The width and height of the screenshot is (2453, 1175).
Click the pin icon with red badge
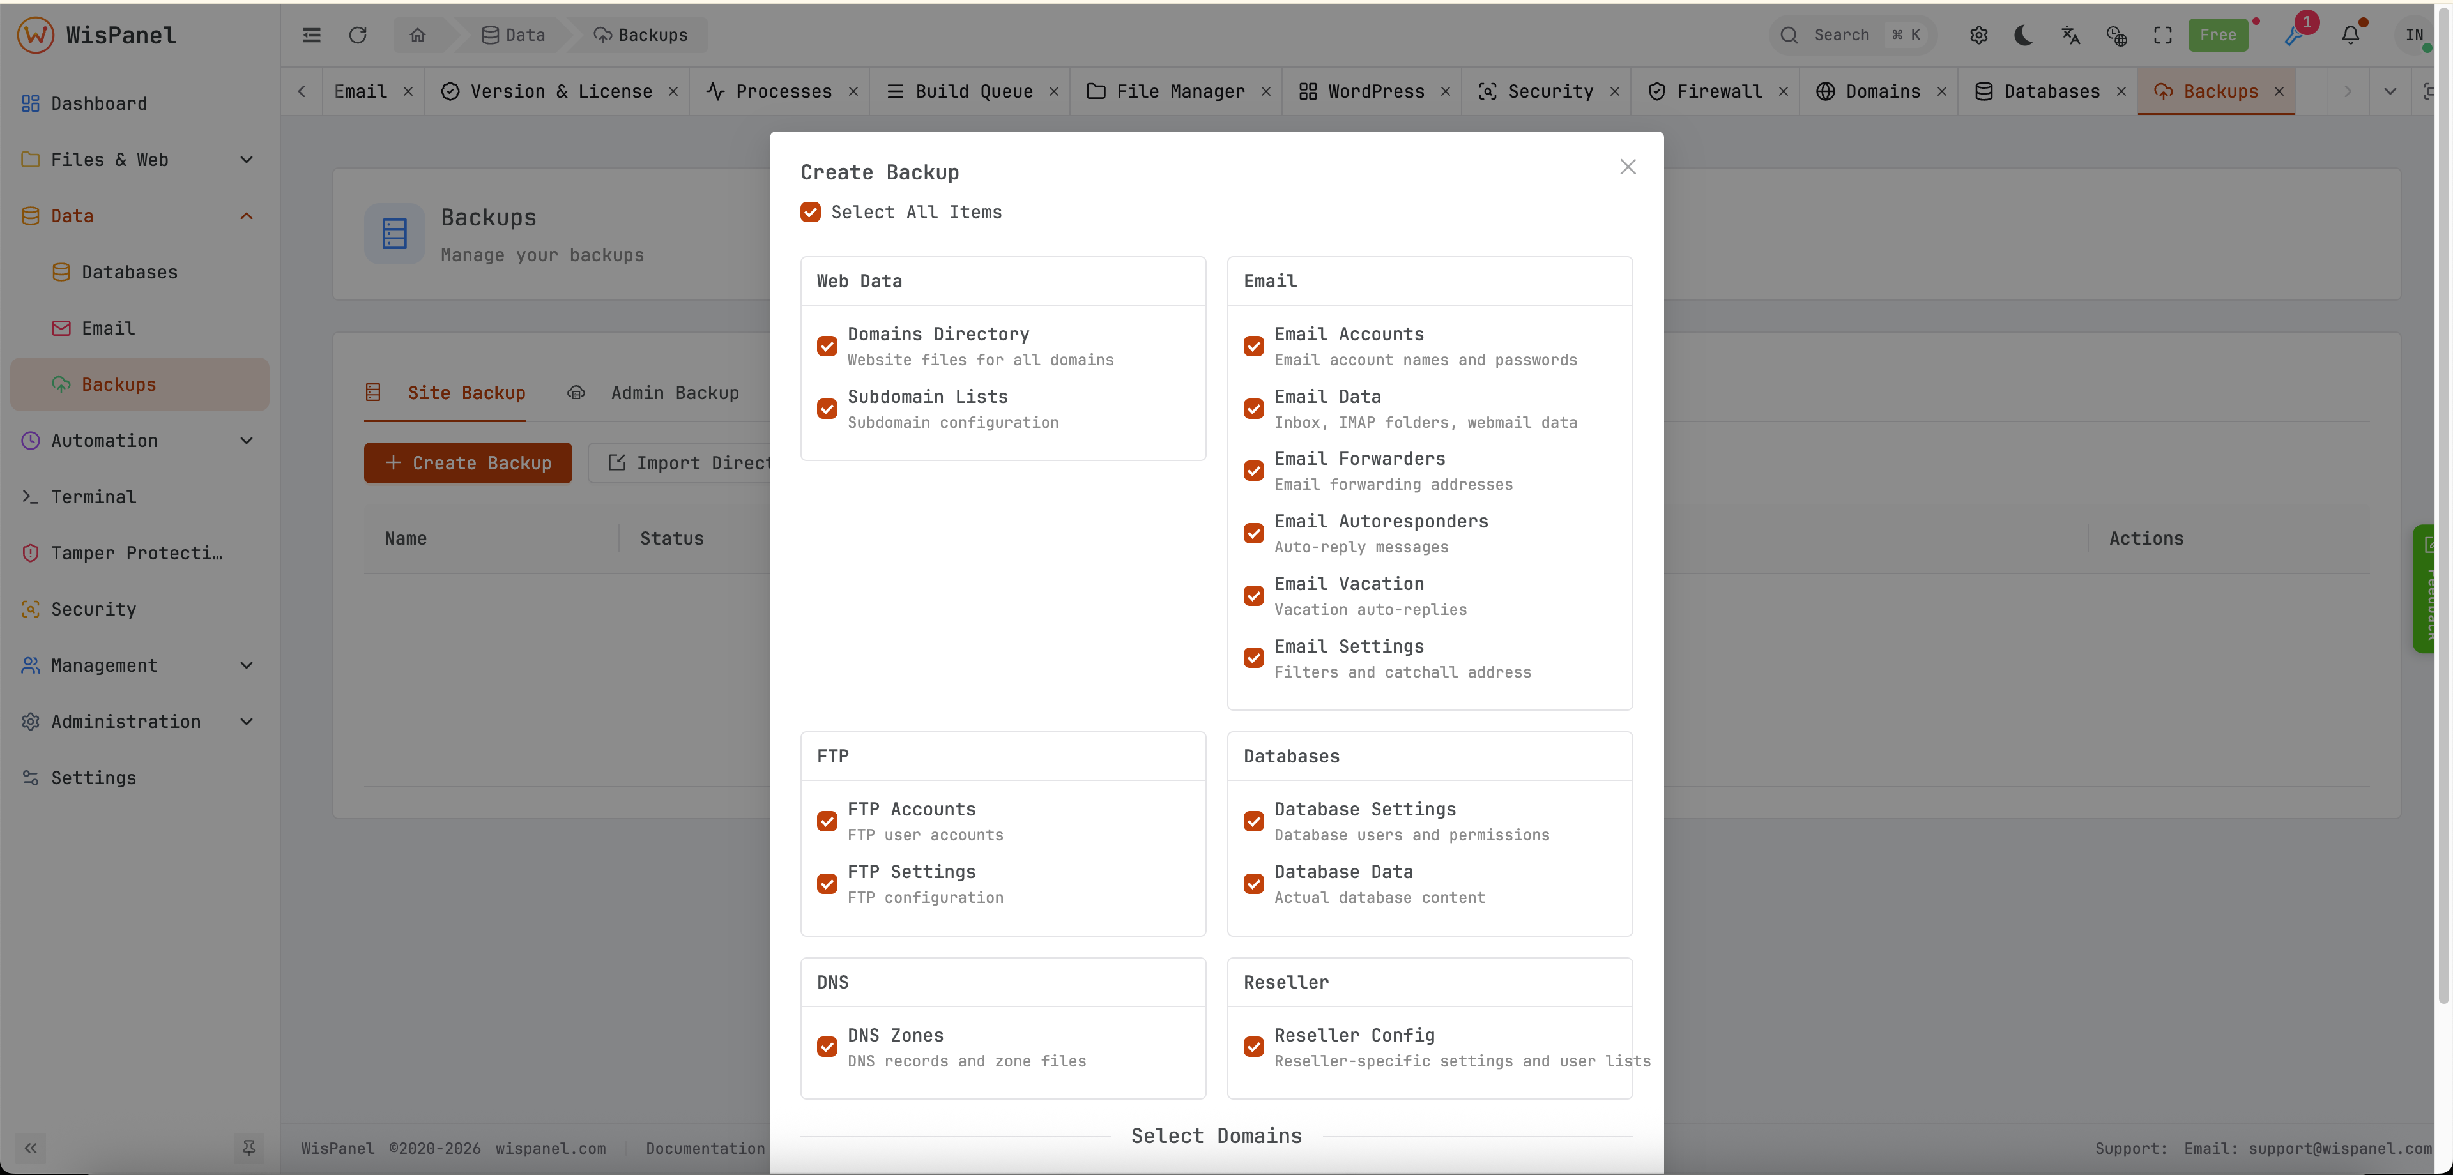tap(2295, 35)
